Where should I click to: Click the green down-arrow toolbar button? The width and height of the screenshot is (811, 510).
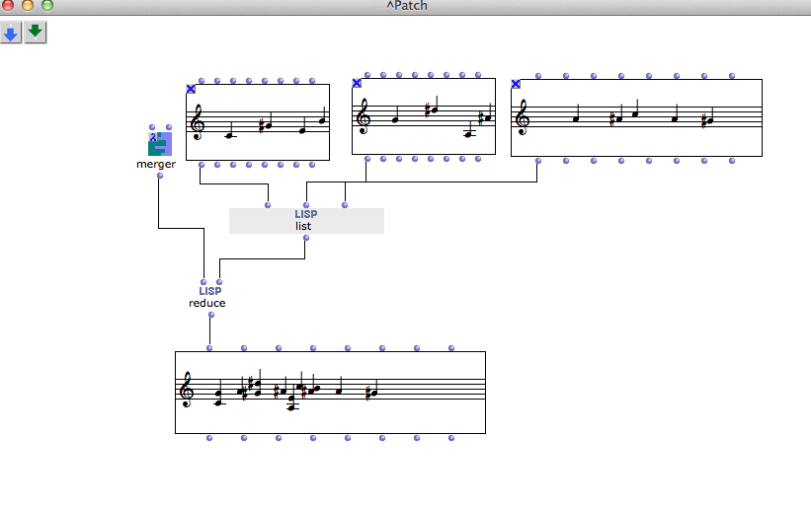tap(36, 33)
